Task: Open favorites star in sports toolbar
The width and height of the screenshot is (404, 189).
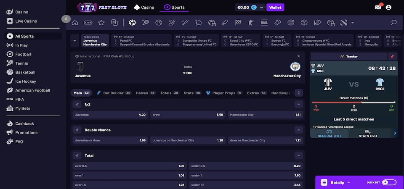Action: tap(101, 23)
